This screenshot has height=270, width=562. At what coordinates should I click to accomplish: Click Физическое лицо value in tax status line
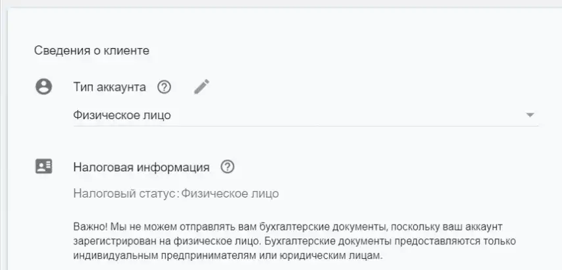[x=230, y=194]
